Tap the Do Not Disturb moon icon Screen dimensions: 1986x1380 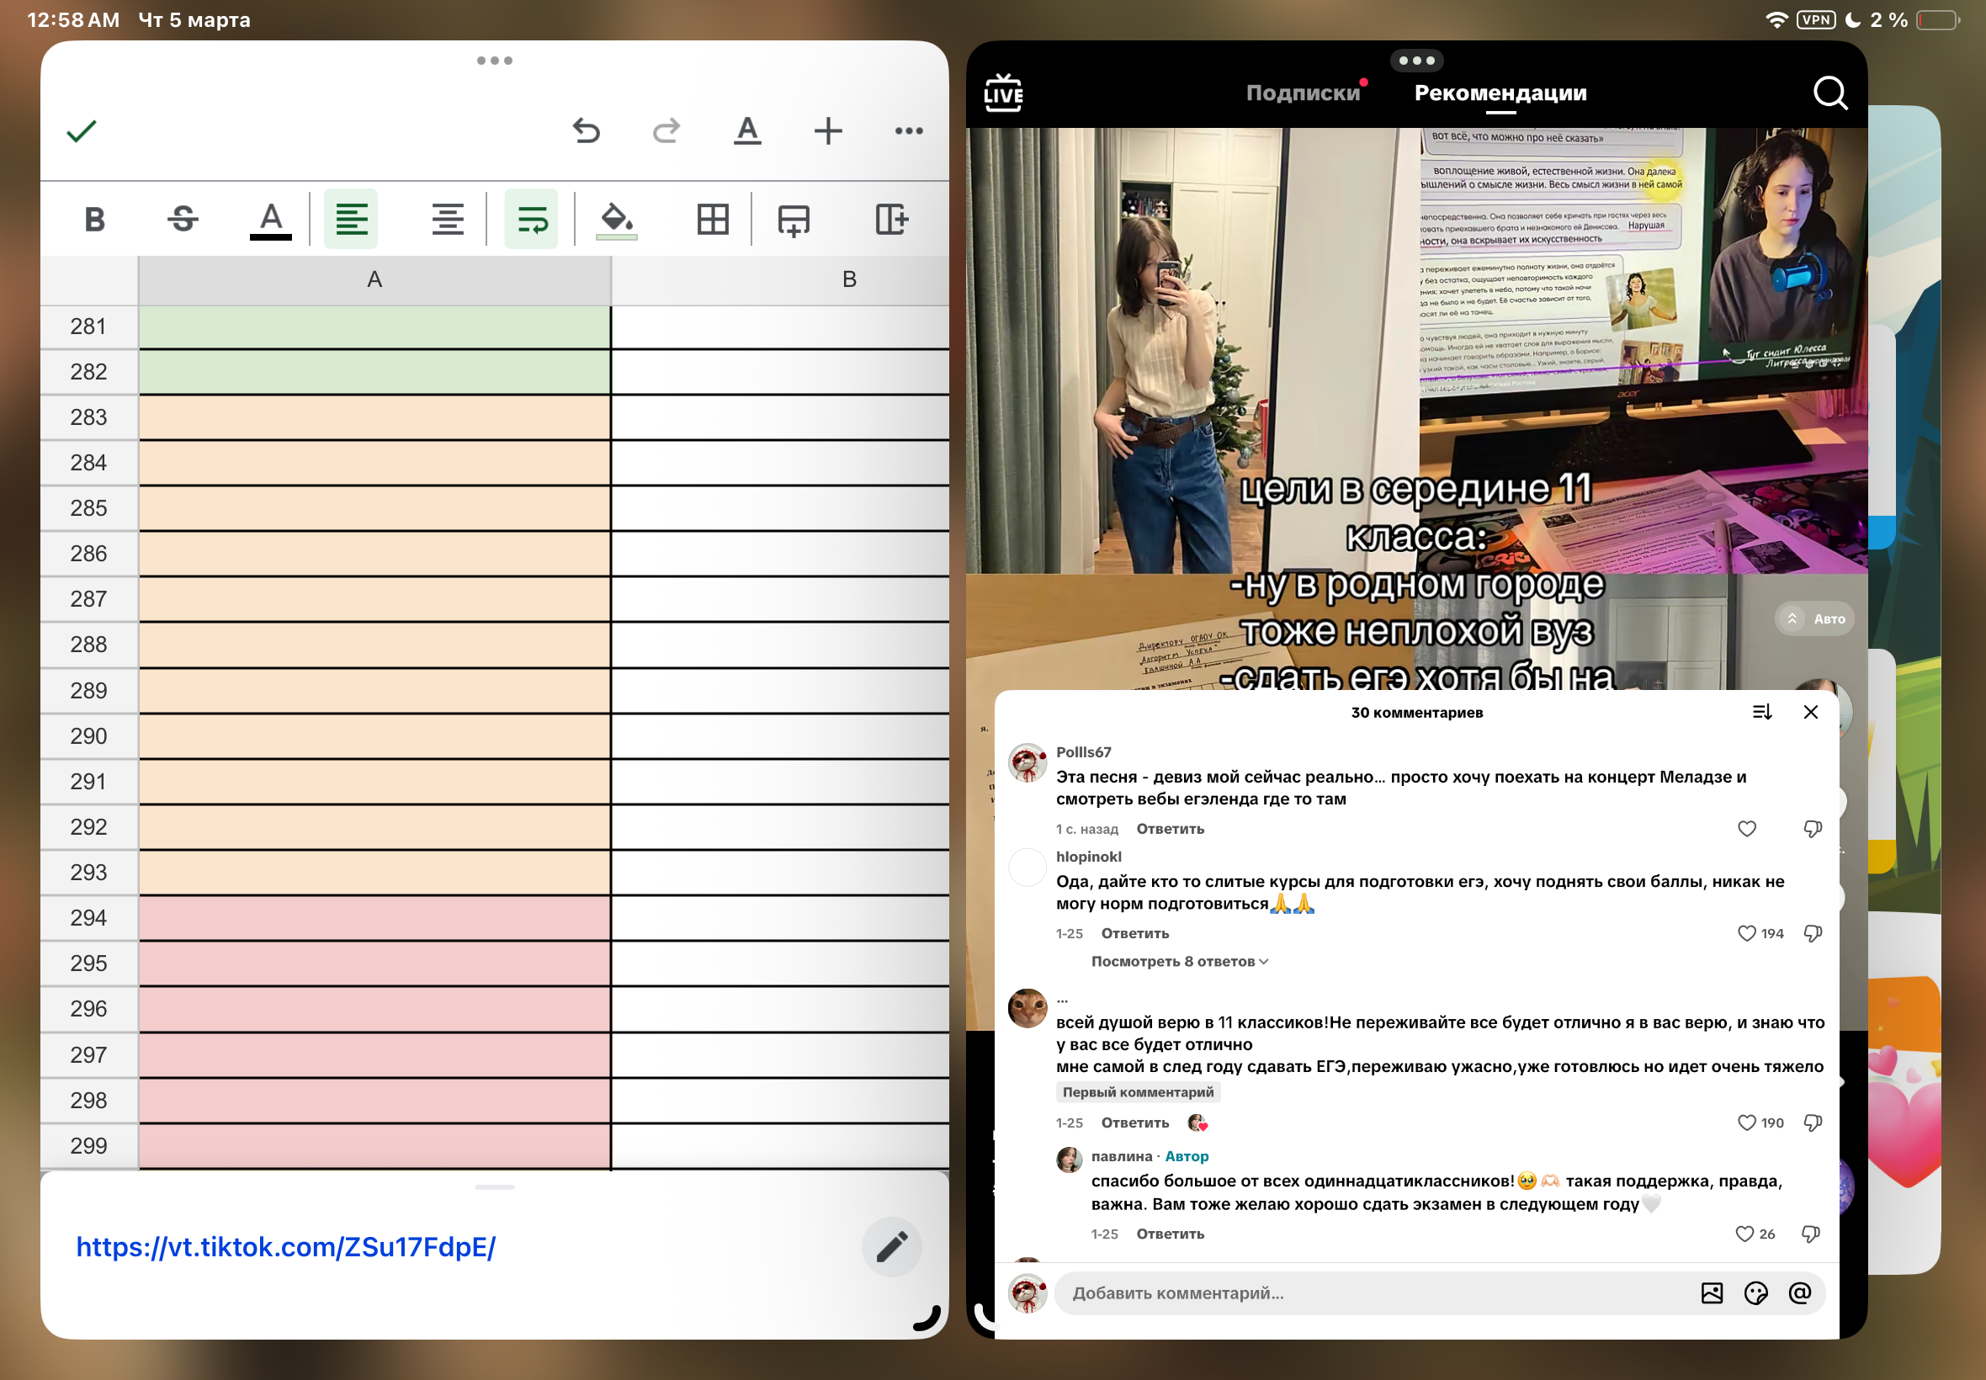pyautogui.click(x=1852, y=19)
